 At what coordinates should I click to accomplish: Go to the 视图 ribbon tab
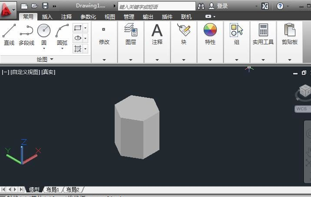point(110,17)
